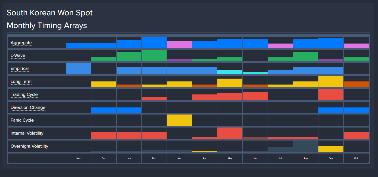Select the tall red Internal Volatility bar in May
Screen dimensions: 378x177
click(x=230, y=133)
